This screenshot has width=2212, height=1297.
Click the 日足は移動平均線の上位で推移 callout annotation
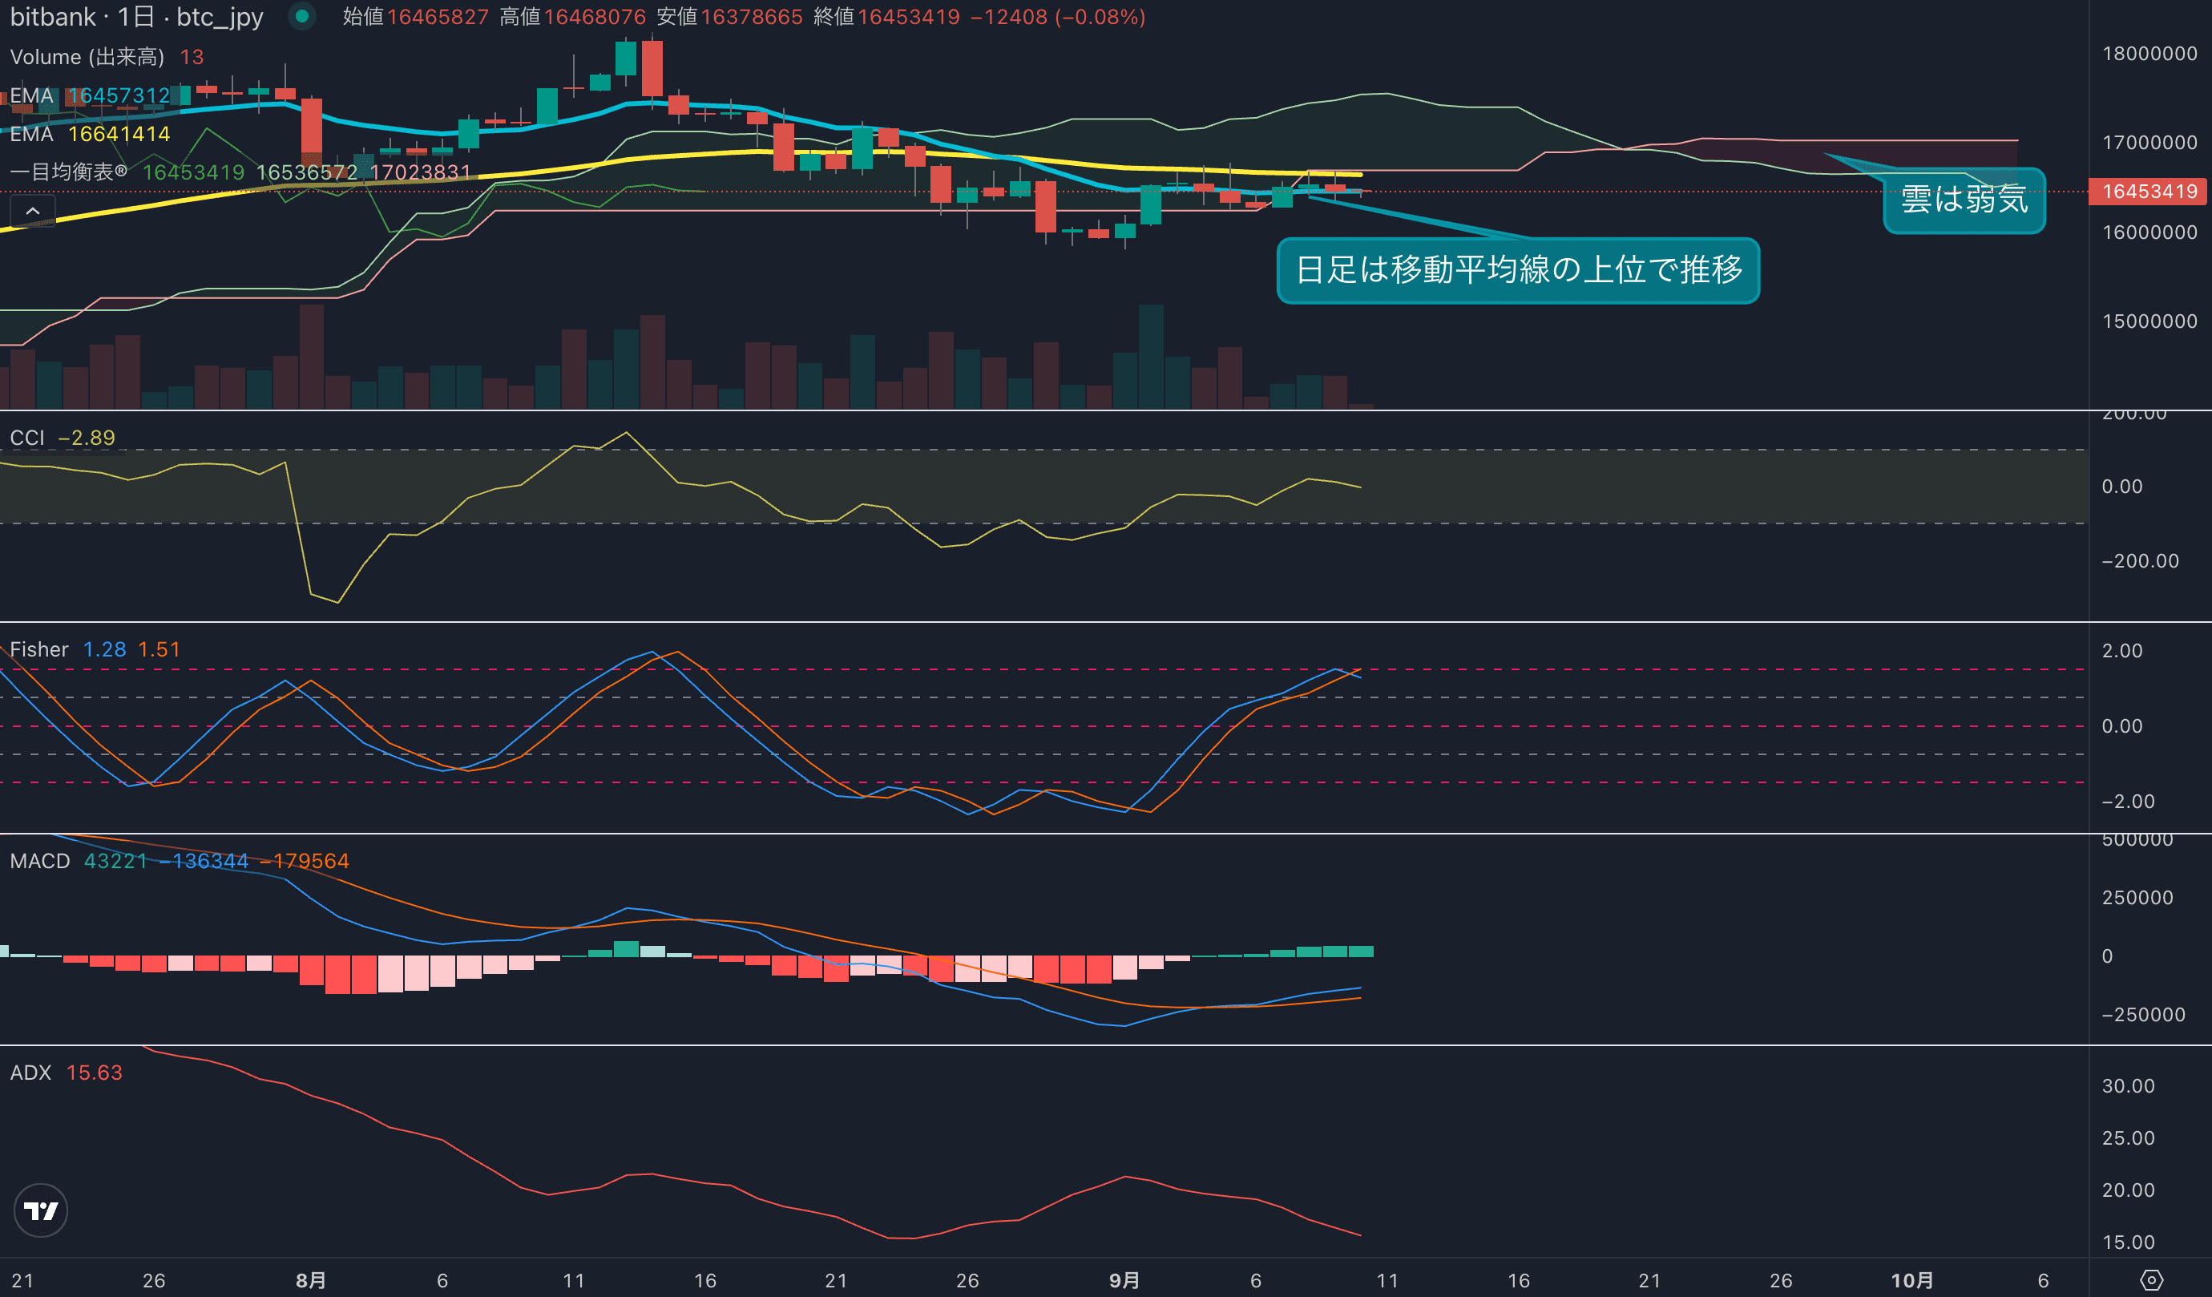pos(1518,269)
